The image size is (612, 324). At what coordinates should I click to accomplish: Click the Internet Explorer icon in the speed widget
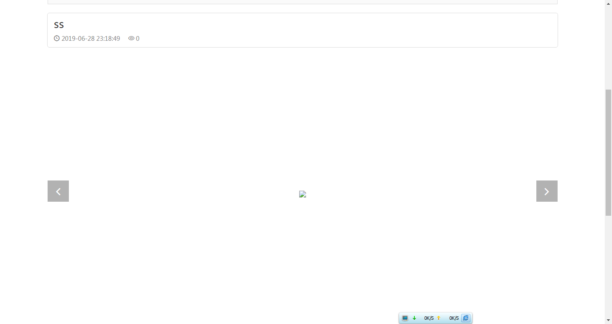pyautogui.click(x=466, y=318)
